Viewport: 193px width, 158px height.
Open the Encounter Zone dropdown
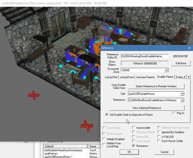click(x=166, y=70)
